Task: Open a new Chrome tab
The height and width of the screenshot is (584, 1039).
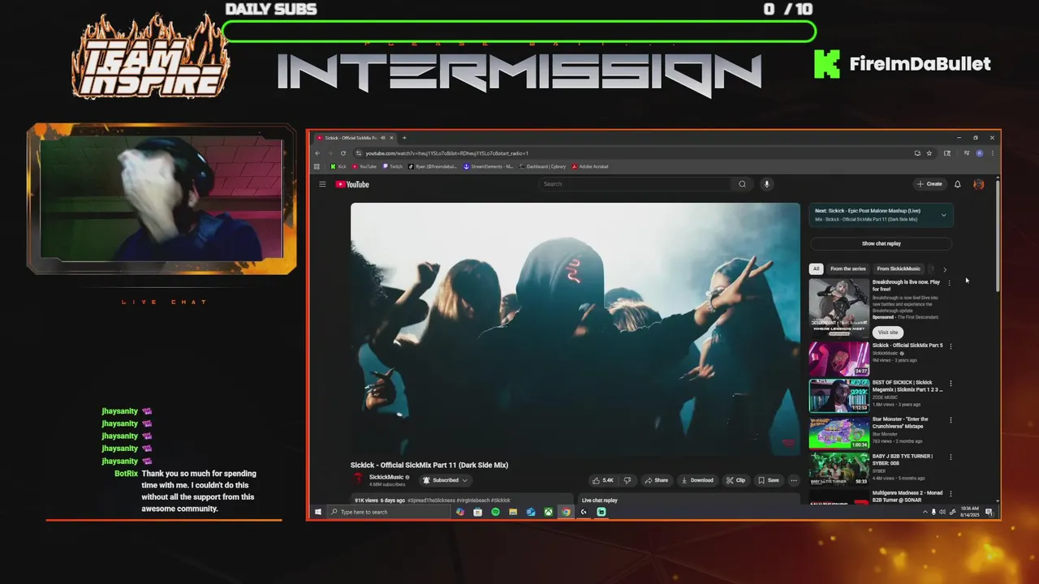Action: click(404, 138)
